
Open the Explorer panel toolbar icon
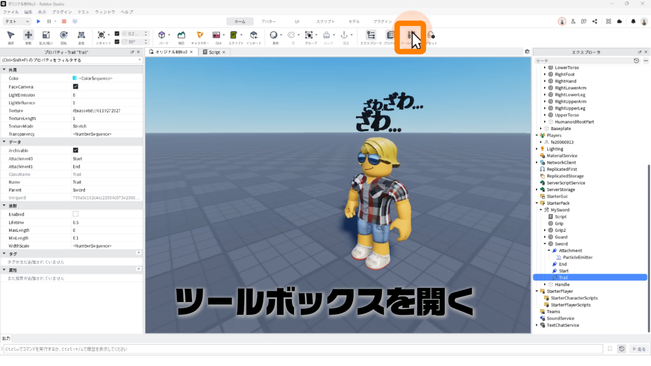point(371,35)
